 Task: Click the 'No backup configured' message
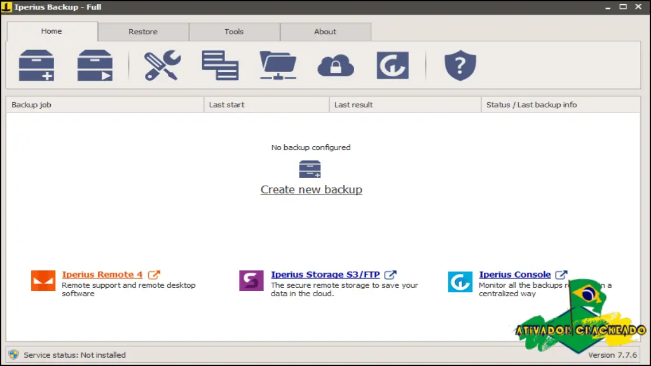coord(311,147)
